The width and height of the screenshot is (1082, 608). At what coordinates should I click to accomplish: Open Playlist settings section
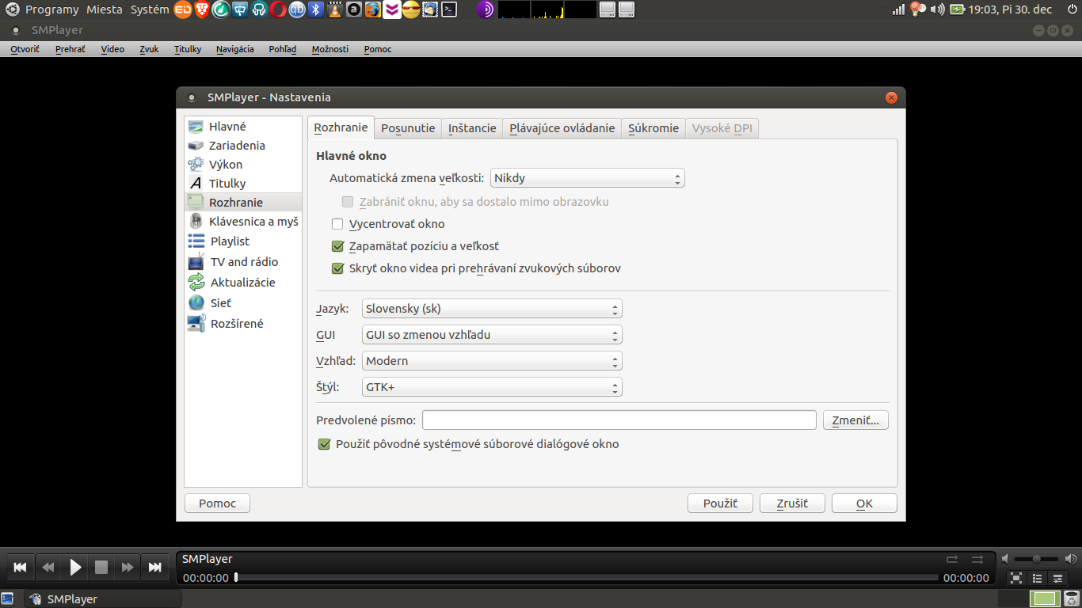pos(243,241)
